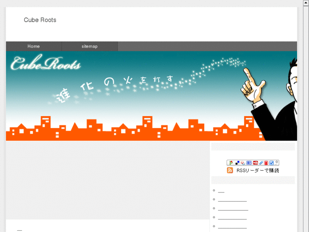Image resolution: width=309 pixels, height=232 pixels.
Task: Click the Hatena B! bookmark icon
Action: point(249,163)
